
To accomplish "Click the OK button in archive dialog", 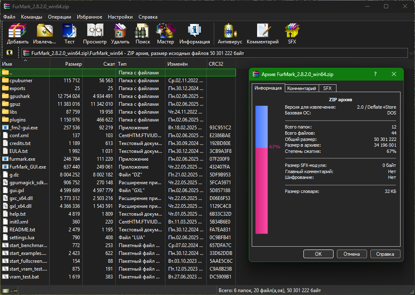I will coord(318,254).
